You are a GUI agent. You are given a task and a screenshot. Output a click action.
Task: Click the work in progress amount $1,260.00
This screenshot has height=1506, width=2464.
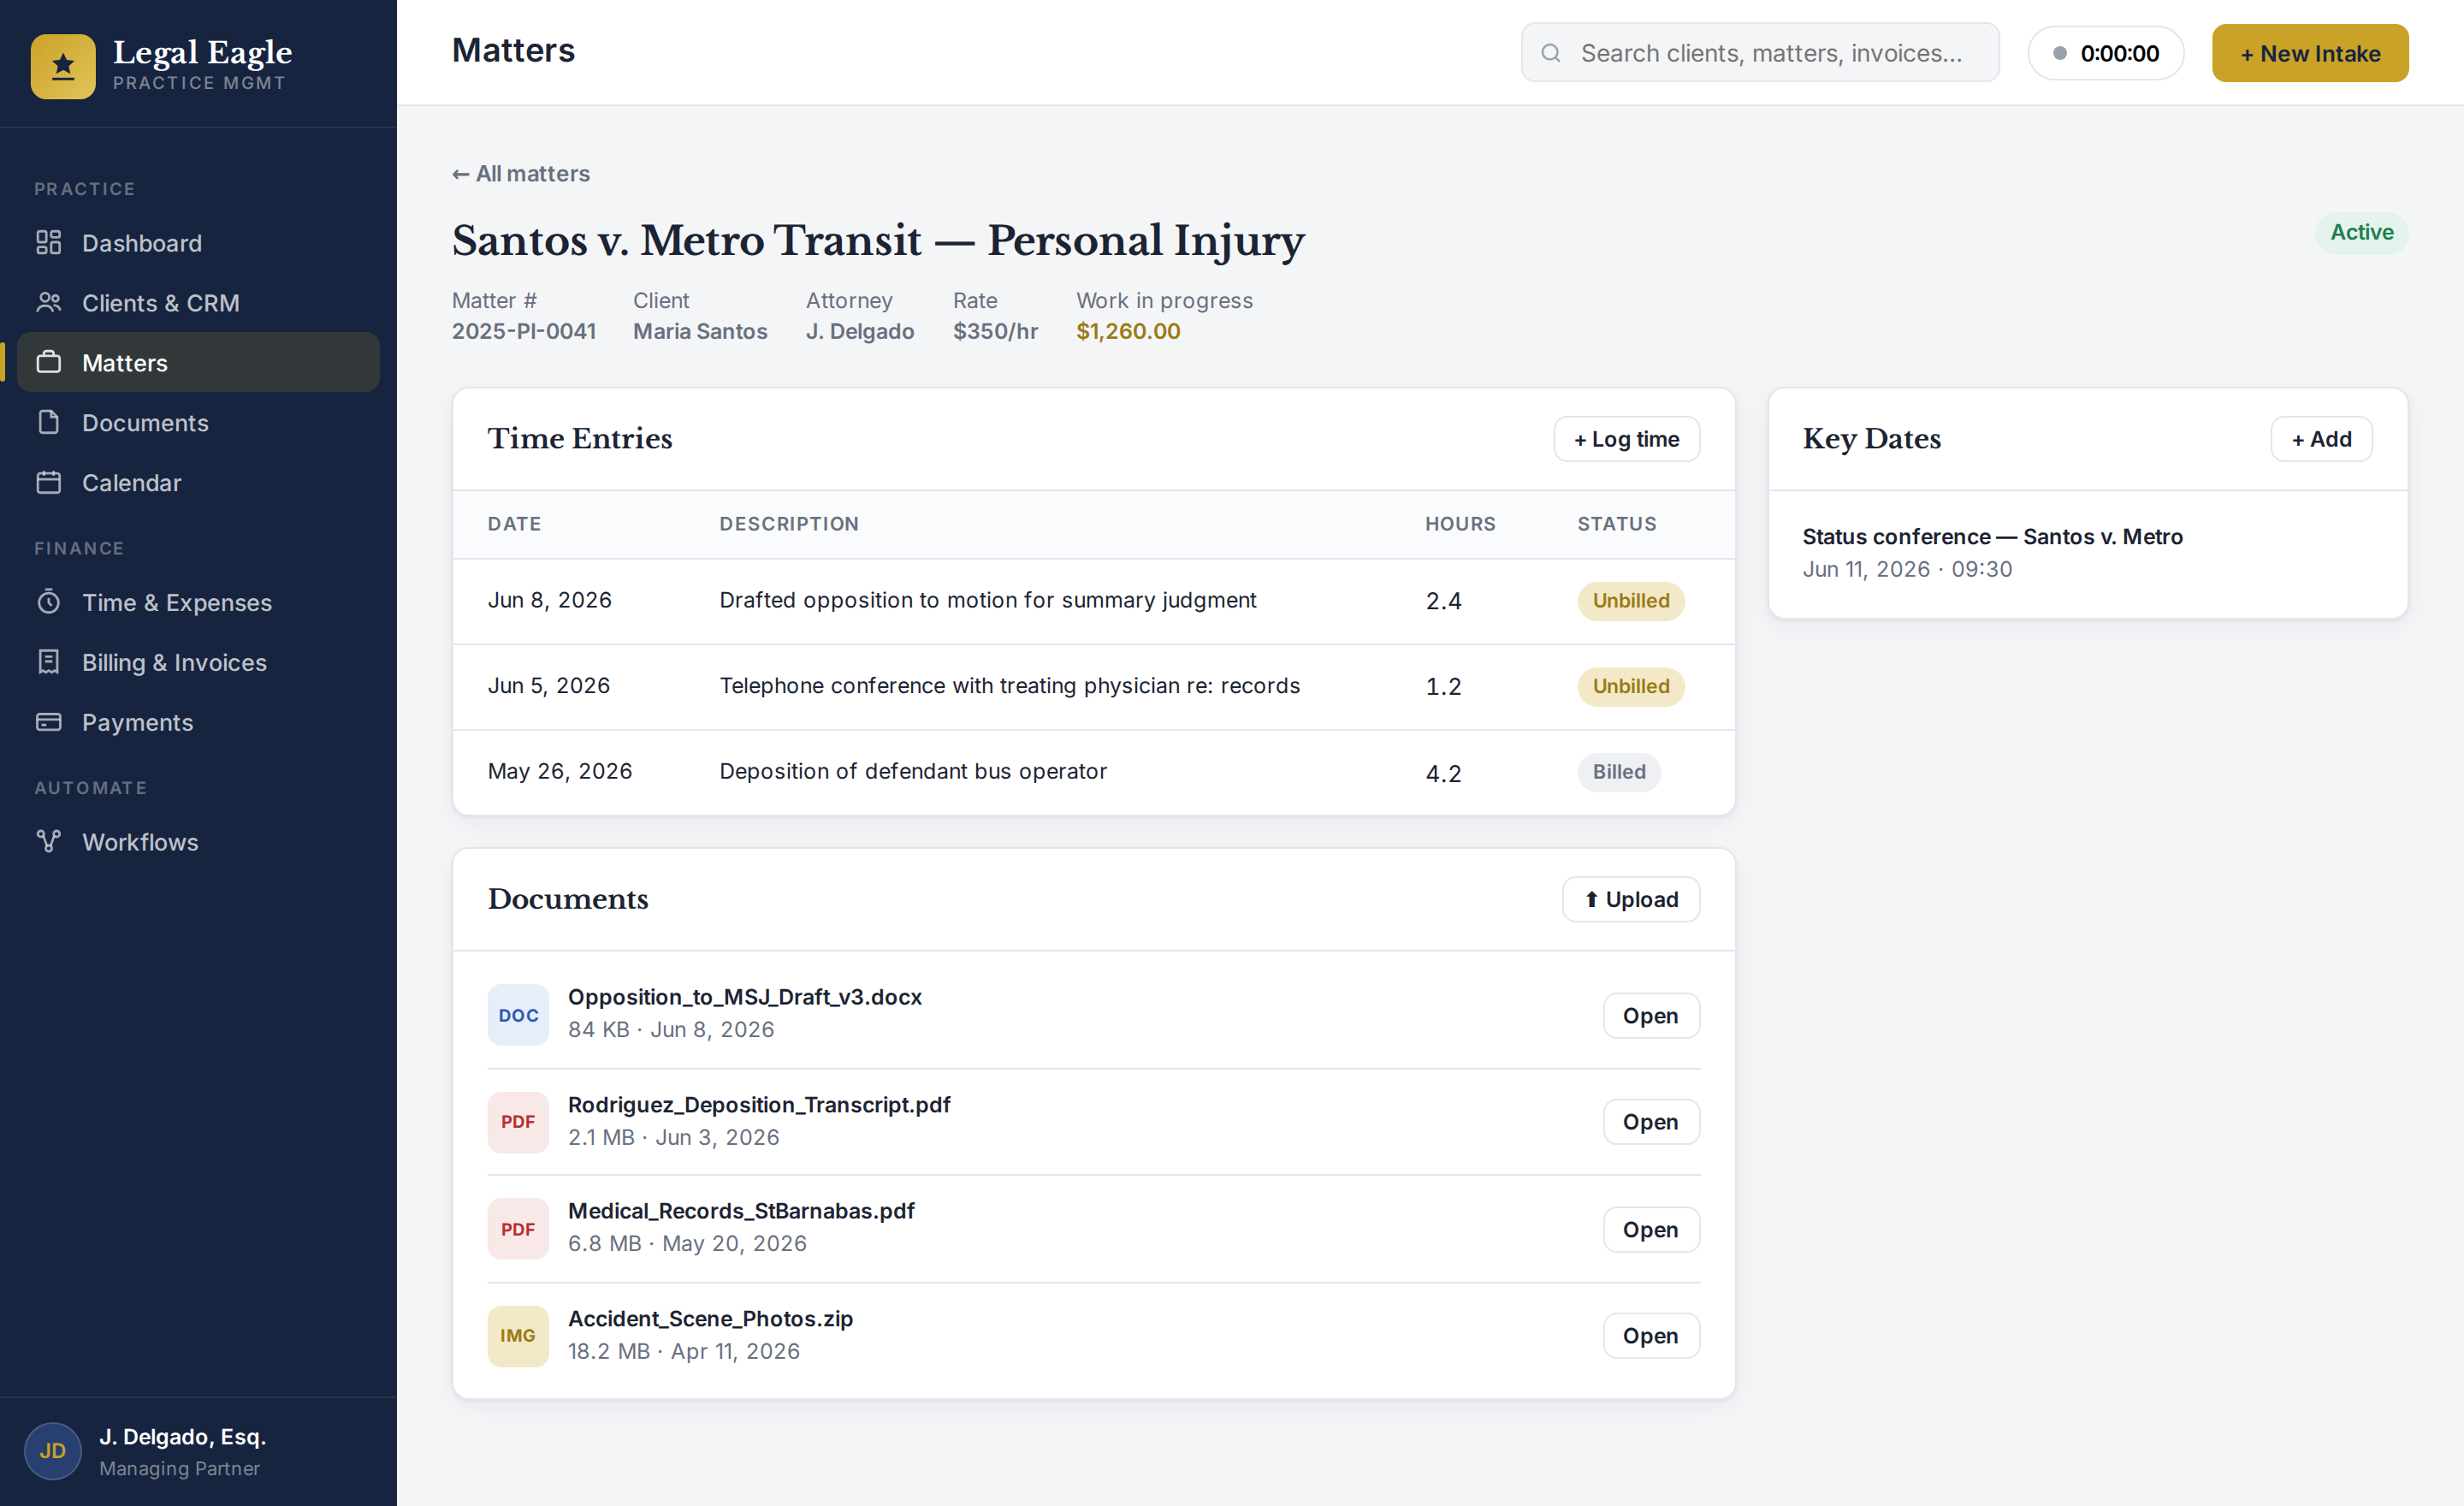pos(1128,331)
